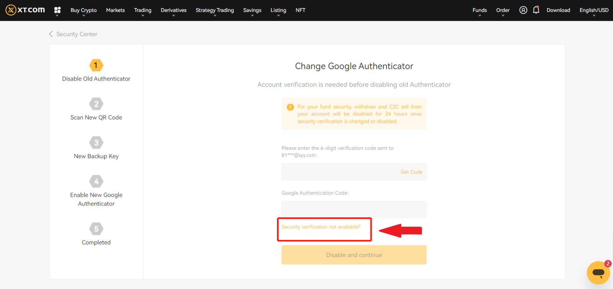The height and width of the screenshot is (289, 613).
Task: Click 'Security verification not available?' link
Action: pos(321,227)
